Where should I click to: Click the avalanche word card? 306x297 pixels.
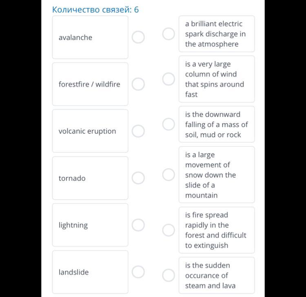90,38
